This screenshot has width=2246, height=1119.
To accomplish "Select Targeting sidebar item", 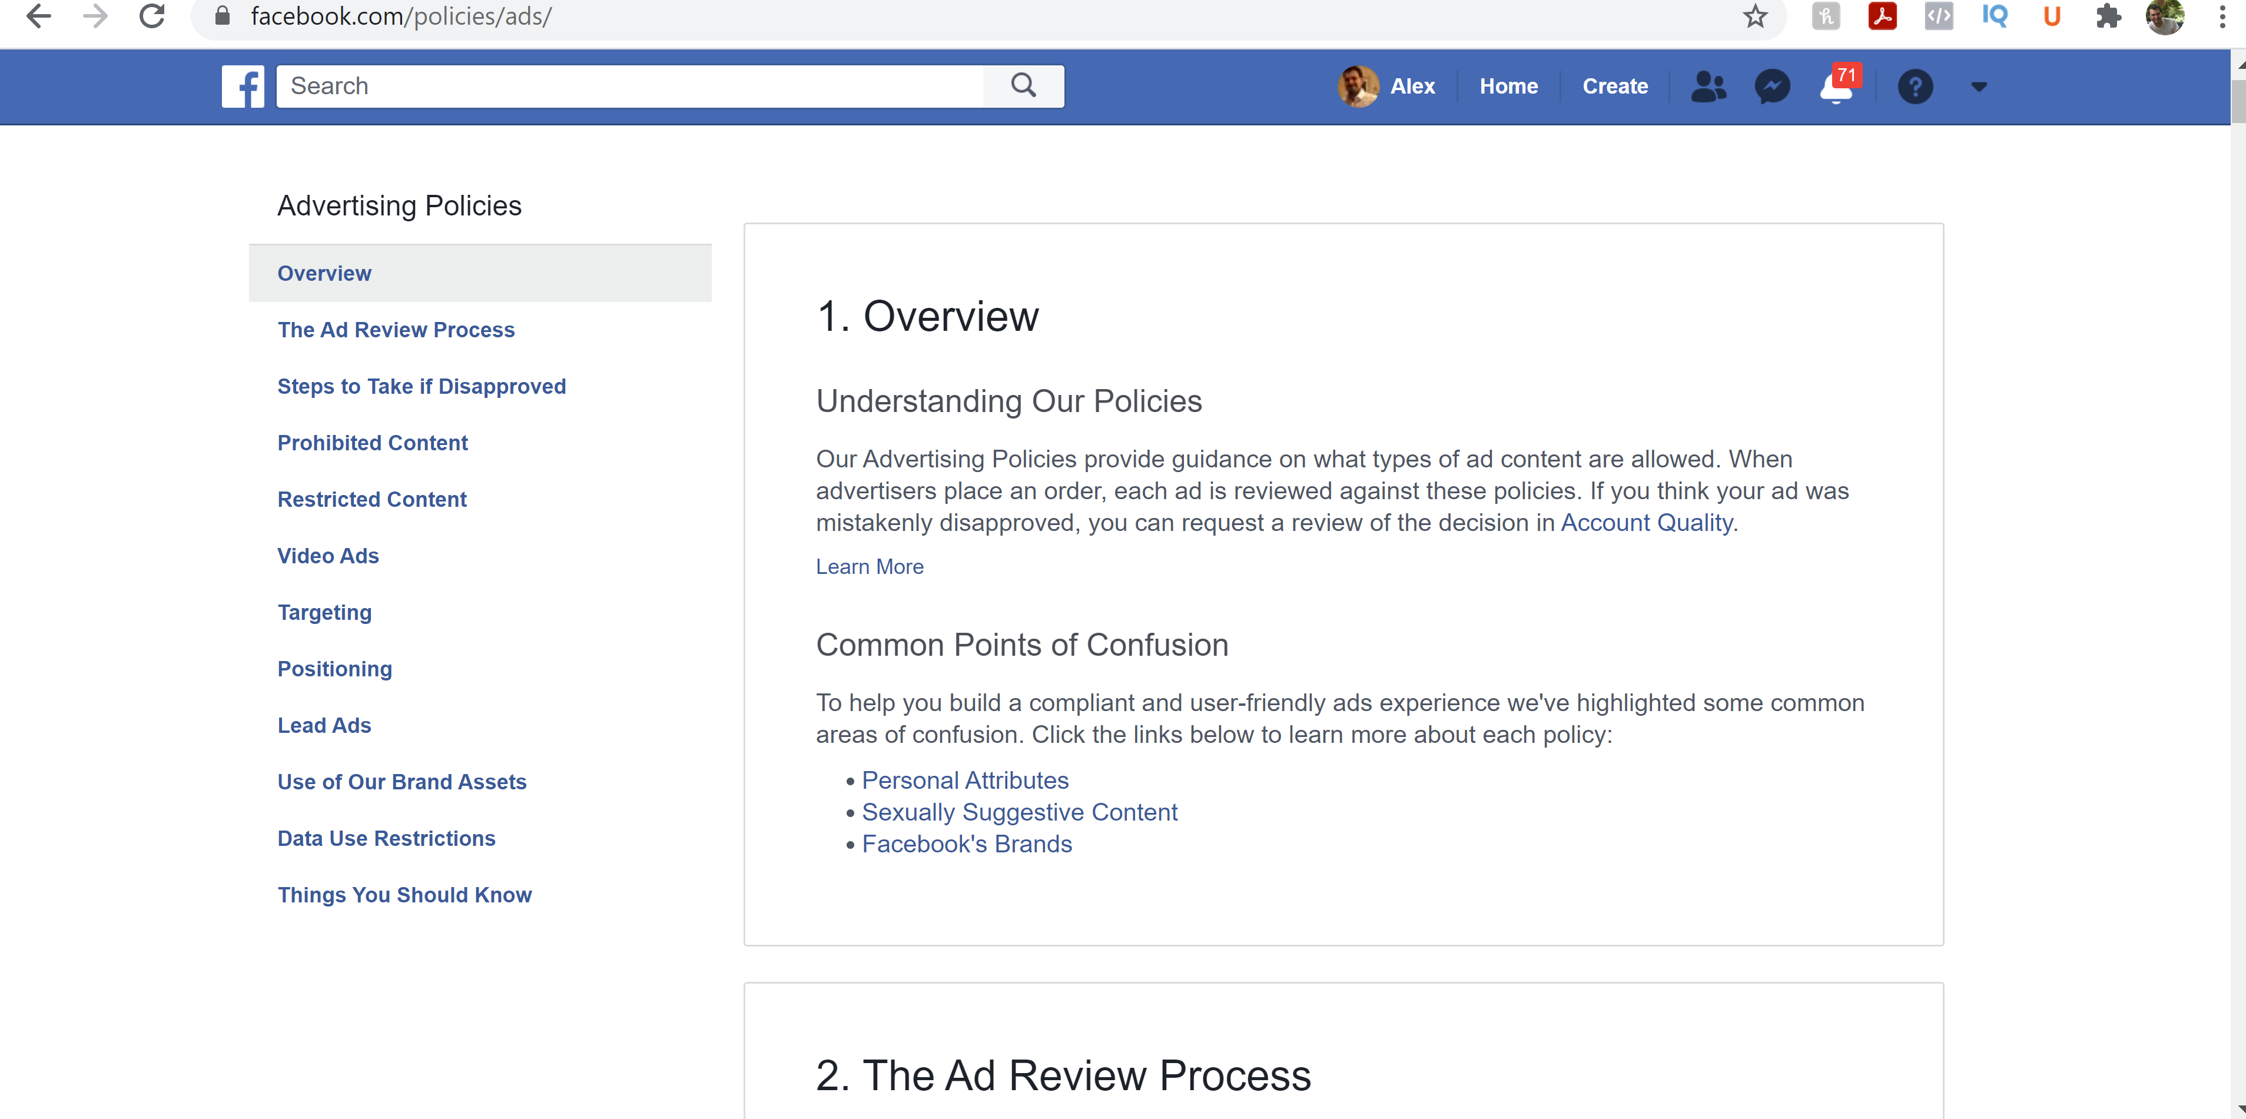I will coord(324,612).
